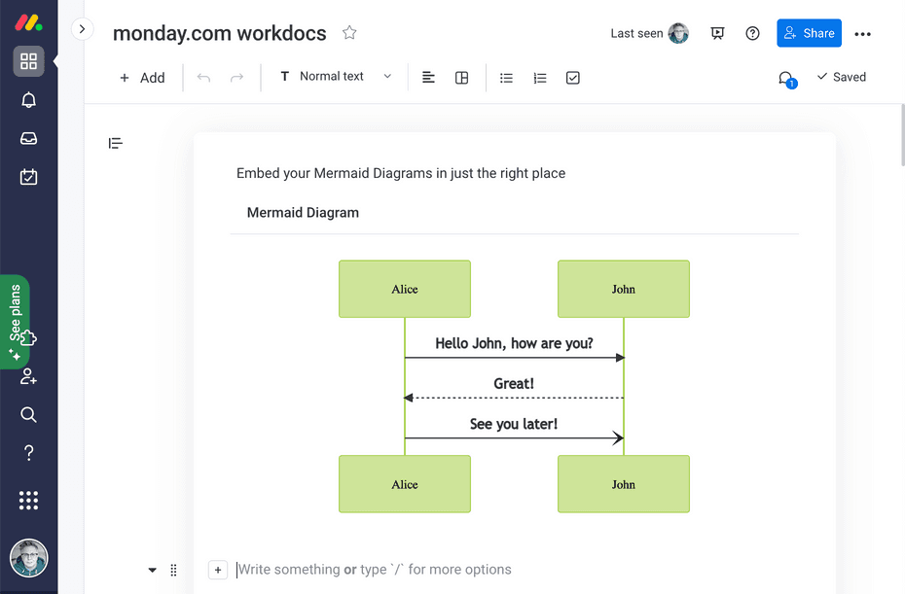Favorite the workdoc using the star
905x594 pixels.
pos(348,32)
